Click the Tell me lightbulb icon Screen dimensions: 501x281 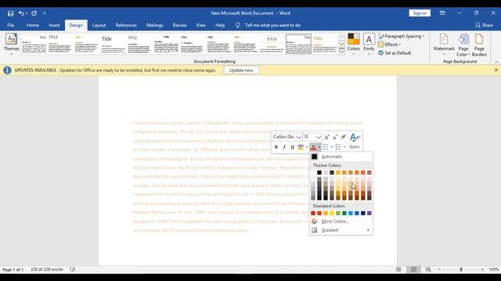[x=237, y=25]
